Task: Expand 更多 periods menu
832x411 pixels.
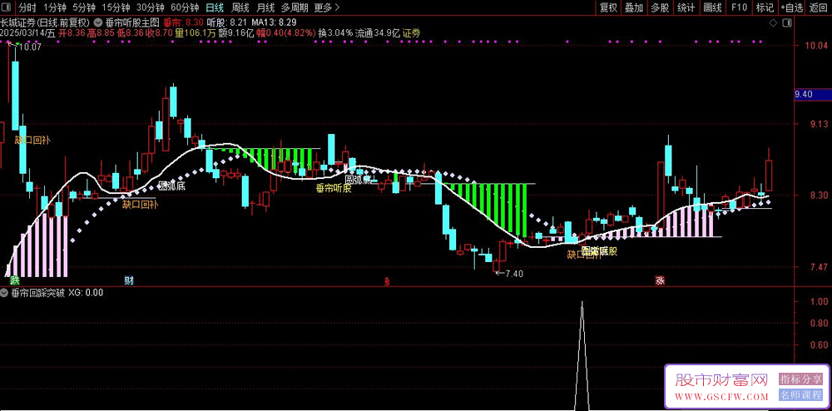Action: click(x=327, y=7)
